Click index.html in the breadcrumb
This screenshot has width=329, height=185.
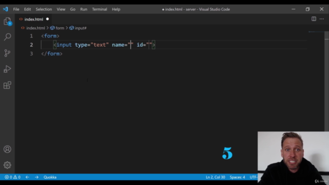pos(35,28)
